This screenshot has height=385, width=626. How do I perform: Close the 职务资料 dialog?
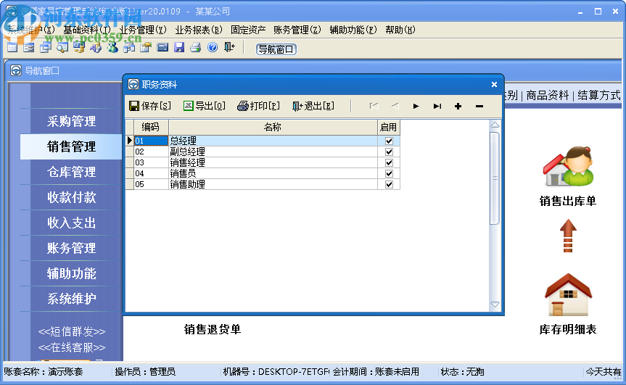[494, 85]
